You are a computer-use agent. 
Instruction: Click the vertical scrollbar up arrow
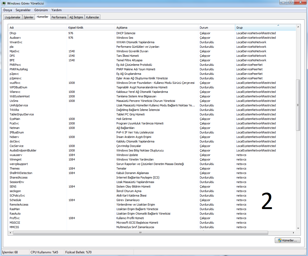(298, 27)
